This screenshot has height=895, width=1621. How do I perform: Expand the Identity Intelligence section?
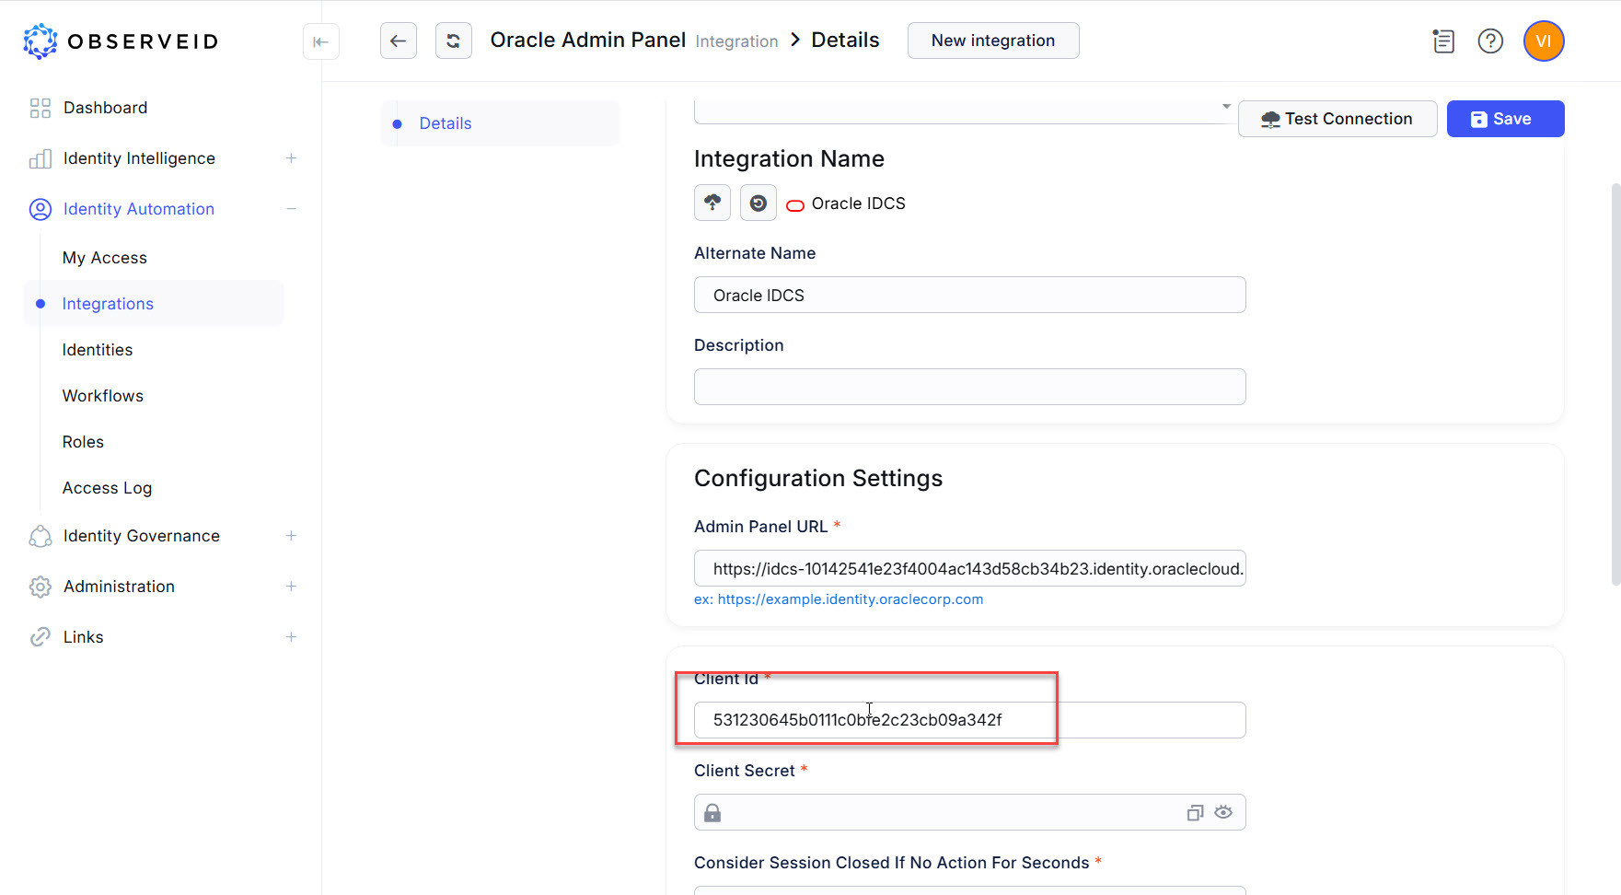pyautogui.click(x=291, y=158)
